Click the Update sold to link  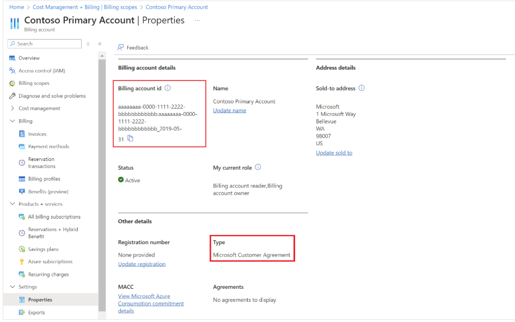point(334,153)
